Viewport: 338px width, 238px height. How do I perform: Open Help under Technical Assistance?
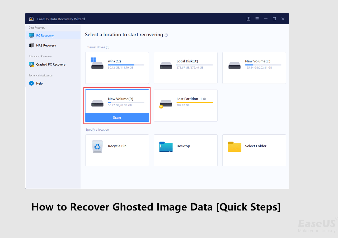click(x=53, y=83)
